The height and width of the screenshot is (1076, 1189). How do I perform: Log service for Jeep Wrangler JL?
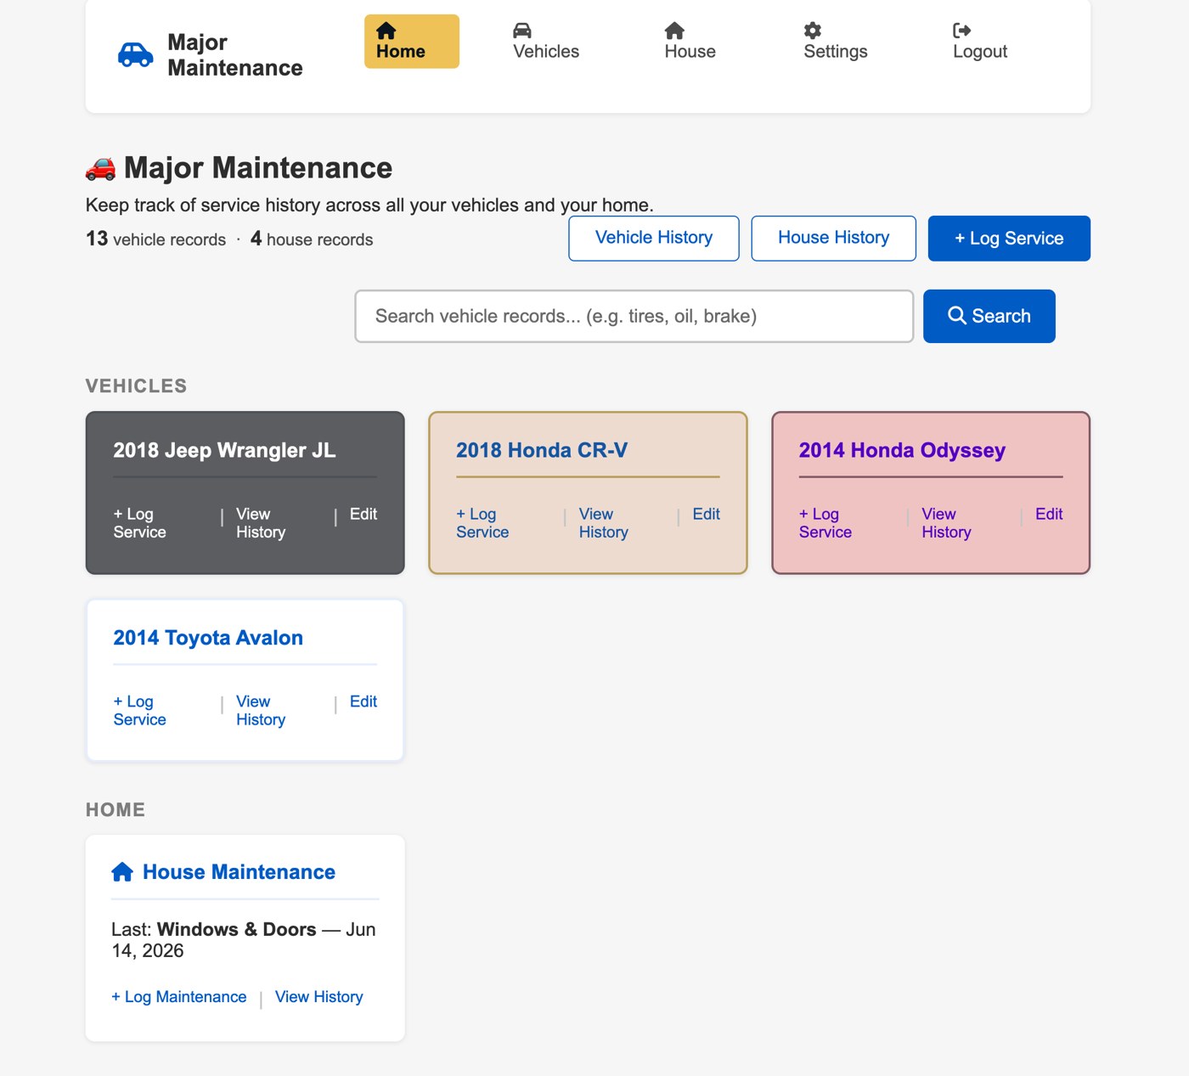(x=140, y=523)
